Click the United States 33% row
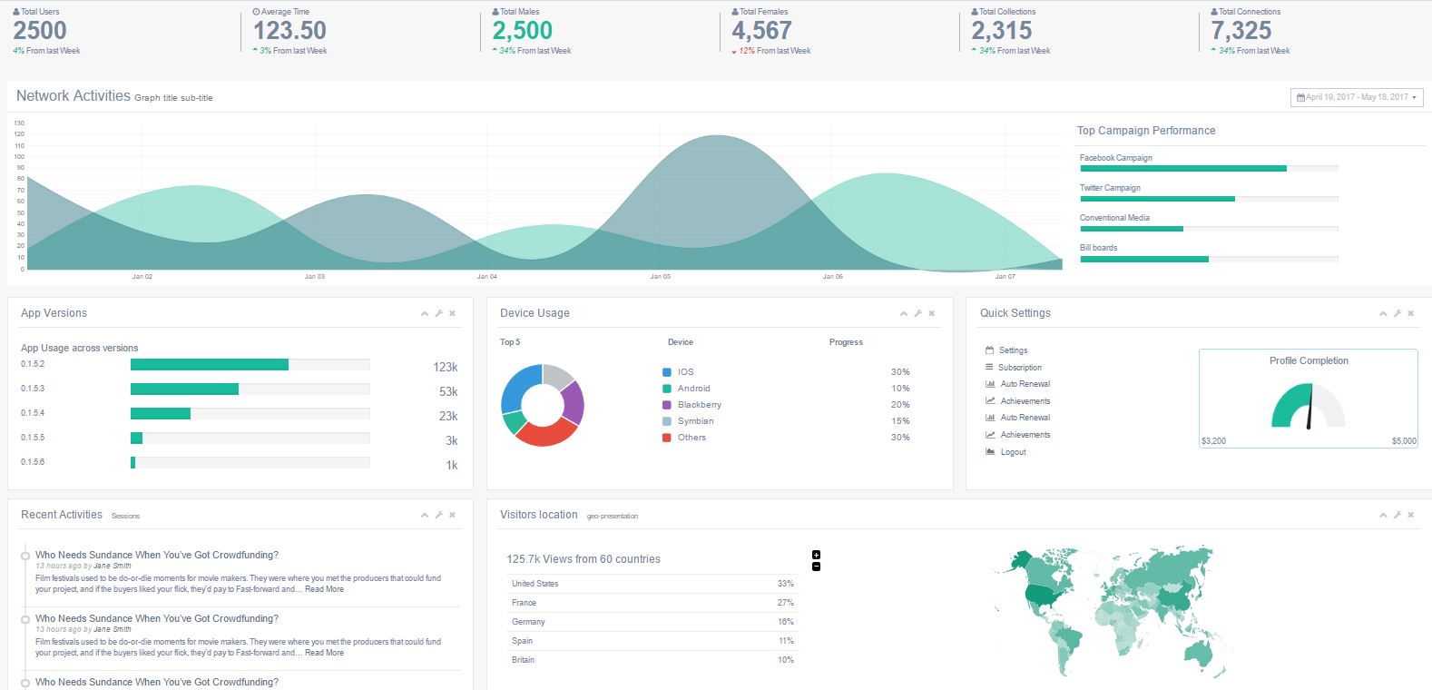The width and height of the screenshot is (1432, 690). (x=652, y=584)
